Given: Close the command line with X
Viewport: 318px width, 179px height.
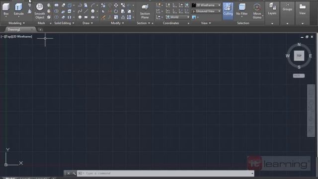Looking at the screenshot, I should tap(69, 174).
